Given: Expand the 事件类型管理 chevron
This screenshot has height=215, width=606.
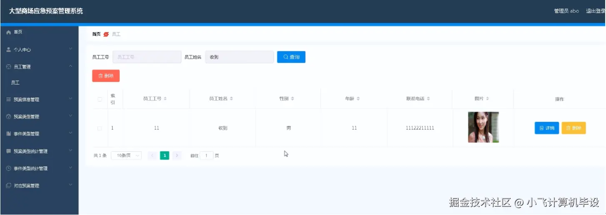Looking at the screenshot, I should [70, 133].
